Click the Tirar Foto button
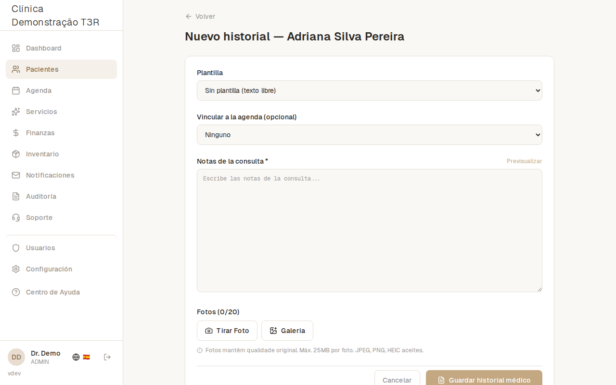 (227, 331)
